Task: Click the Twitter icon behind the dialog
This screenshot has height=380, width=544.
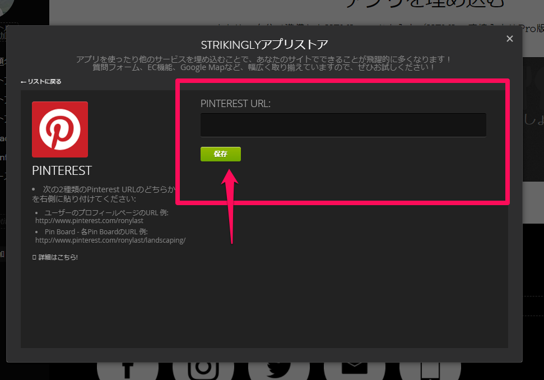Action: point(279,370)
